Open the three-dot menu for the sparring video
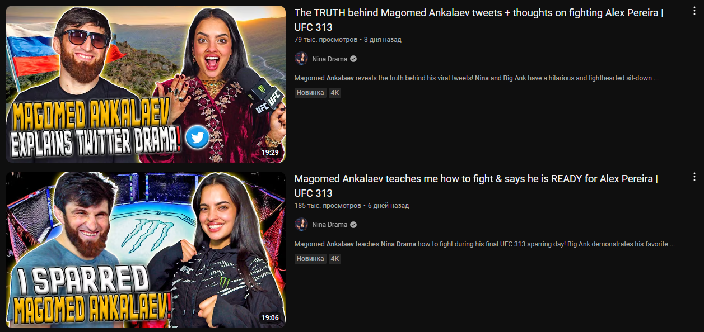 click(x=694, y=177)
